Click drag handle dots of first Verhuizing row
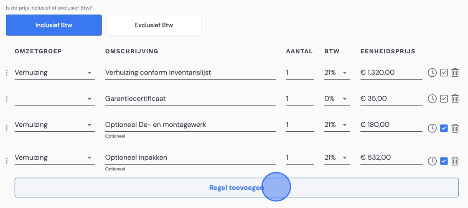This screenshot has height=208, width=468. coord(7,73)
